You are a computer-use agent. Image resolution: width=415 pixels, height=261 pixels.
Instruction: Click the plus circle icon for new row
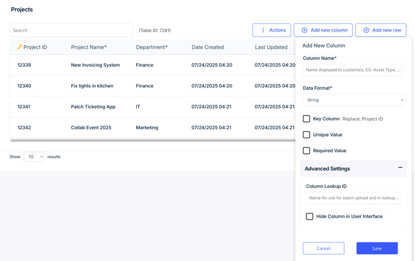coord(366,30)
